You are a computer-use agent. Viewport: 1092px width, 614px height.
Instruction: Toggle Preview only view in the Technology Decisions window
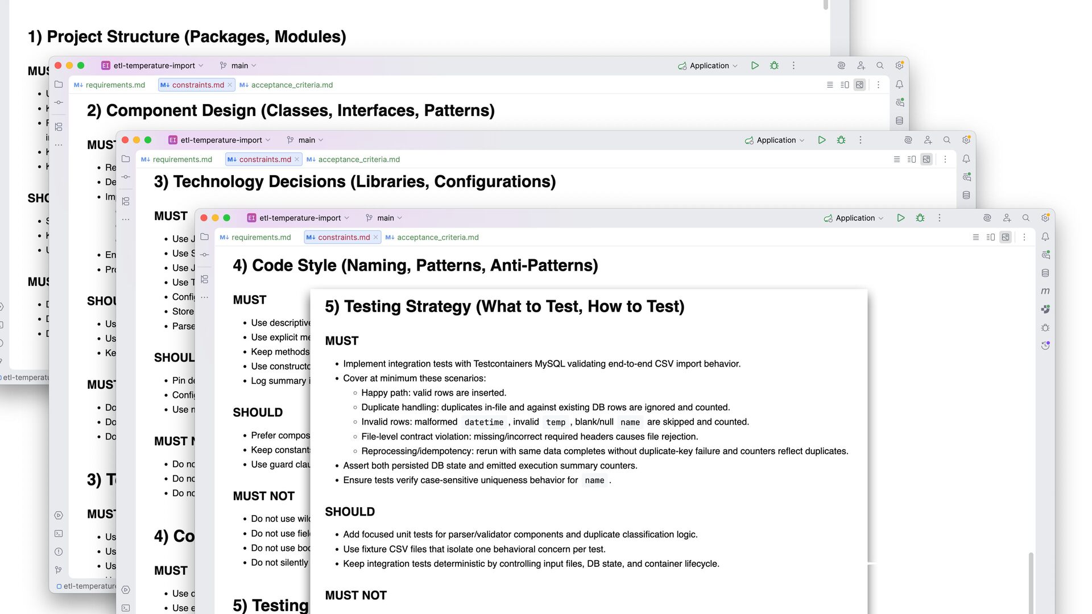926,159
